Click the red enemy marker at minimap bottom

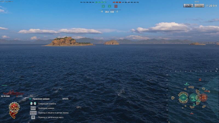tap(192, 113)
